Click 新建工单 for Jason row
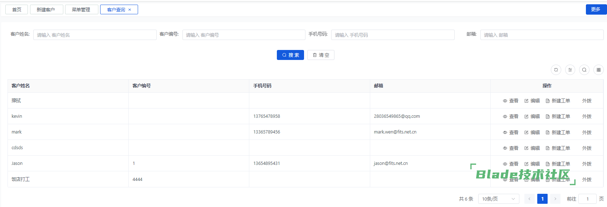This screenshot has width=607, height=207. pyautogui.click(x=558, y=164)
